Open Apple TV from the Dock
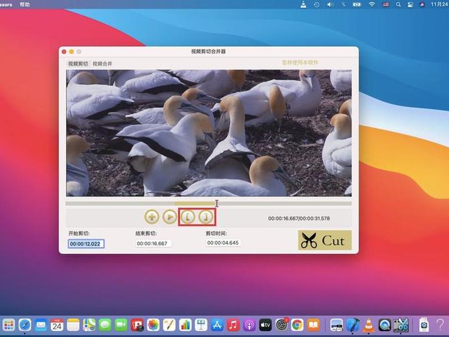Screen dimensions: 449x337 click(265, 325)
